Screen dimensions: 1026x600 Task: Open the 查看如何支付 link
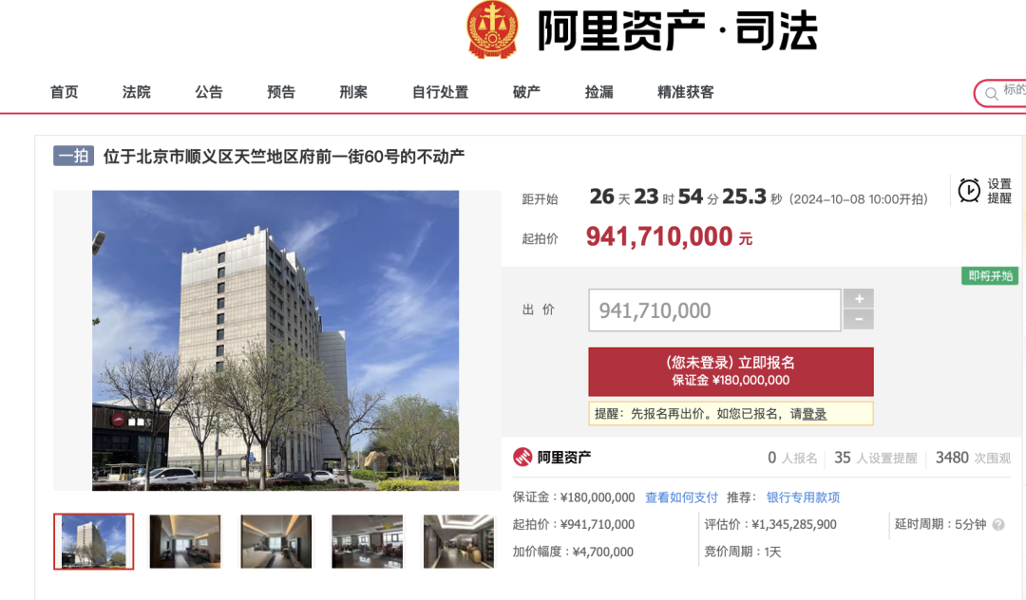(x=681, y=497)
